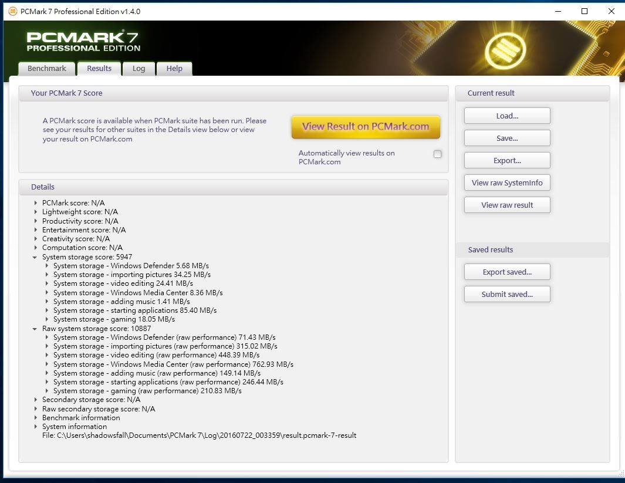Select the Benchmark information label
625x483 pixels.
[x=81, y=418]
